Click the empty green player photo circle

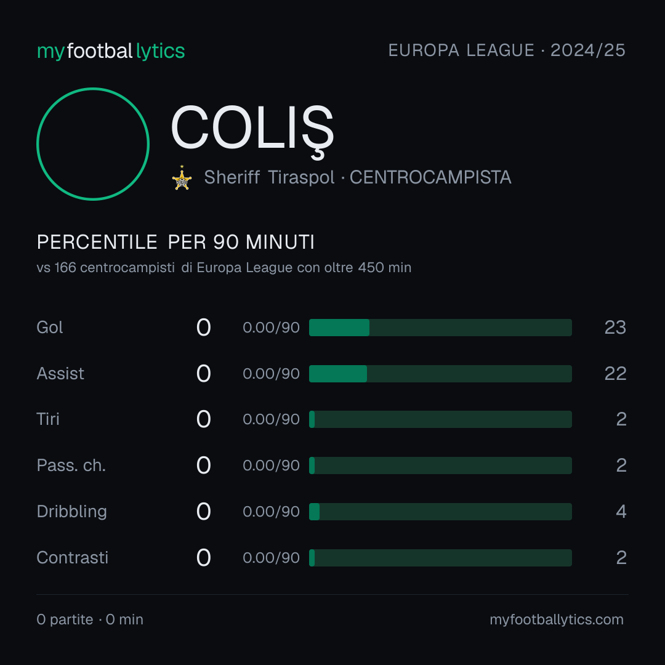click(93, 143)
